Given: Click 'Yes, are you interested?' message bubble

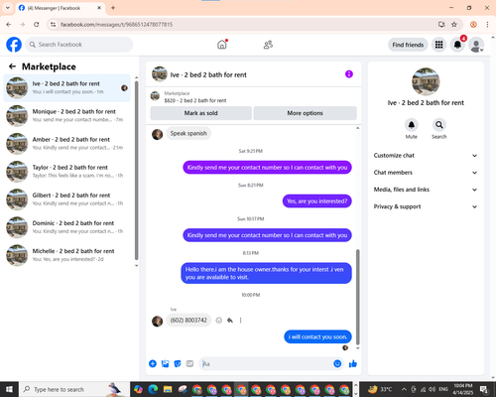Looking at the screenshot, I should (x=316, y=201).
